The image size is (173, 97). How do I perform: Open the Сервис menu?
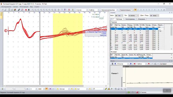37,7
